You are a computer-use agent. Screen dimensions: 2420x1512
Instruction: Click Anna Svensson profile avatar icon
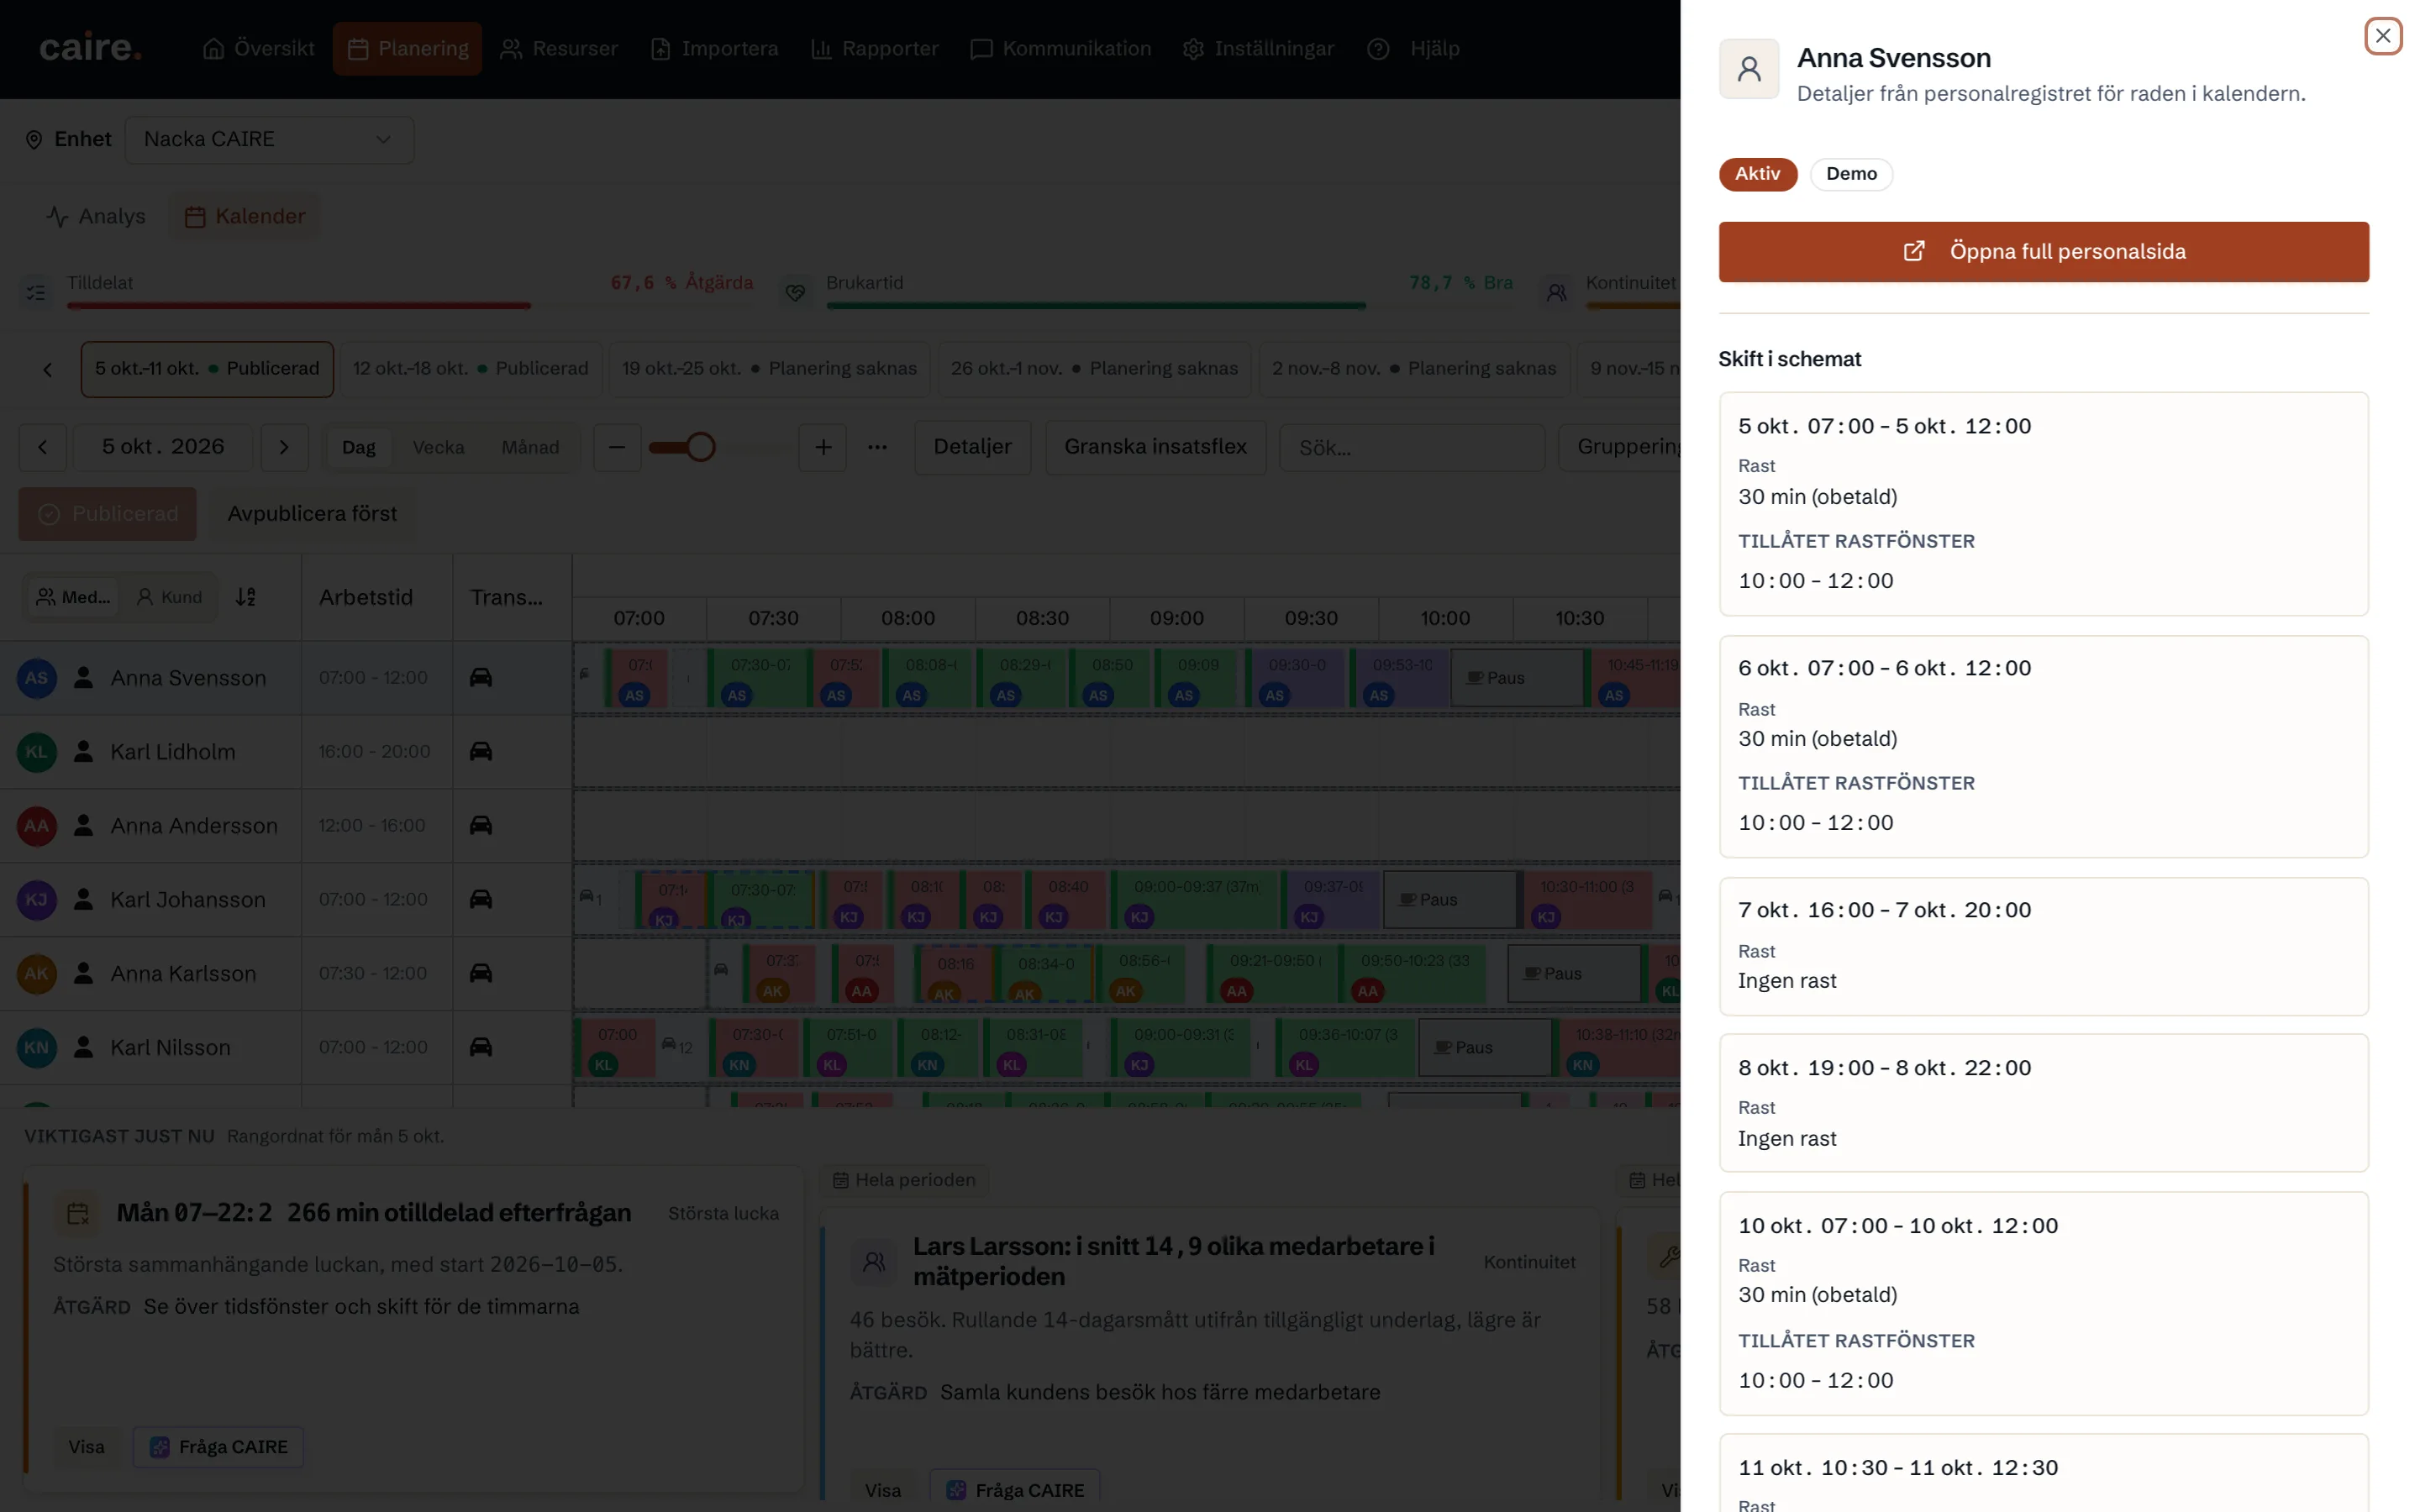click(1748, 69)
